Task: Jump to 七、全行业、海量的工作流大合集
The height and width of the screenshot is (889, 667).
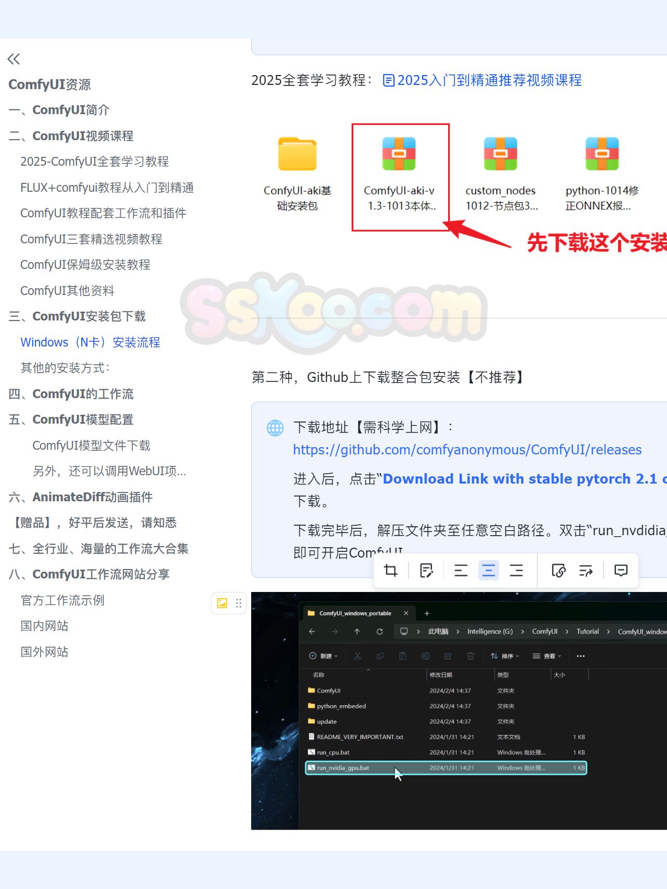Action: point(98,549)
